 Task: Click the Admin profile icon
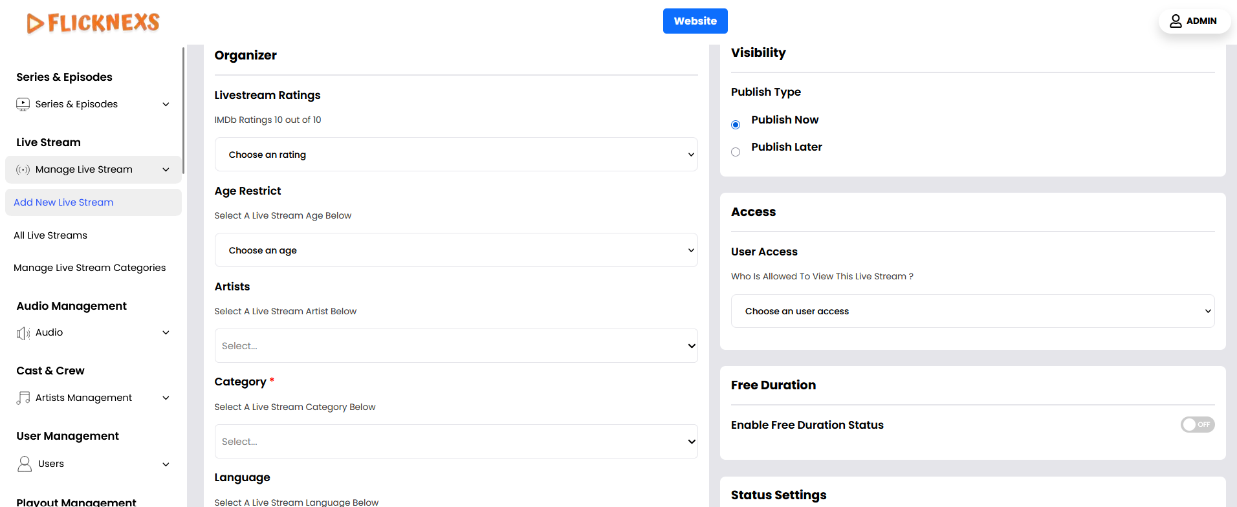click(1176, 21)
